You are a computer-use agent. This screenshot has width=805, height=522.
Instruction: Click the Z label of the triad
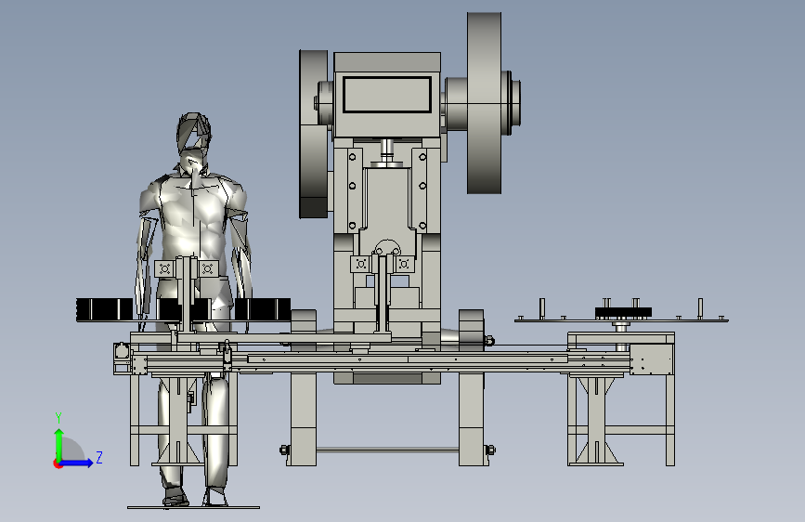(99, 457)
